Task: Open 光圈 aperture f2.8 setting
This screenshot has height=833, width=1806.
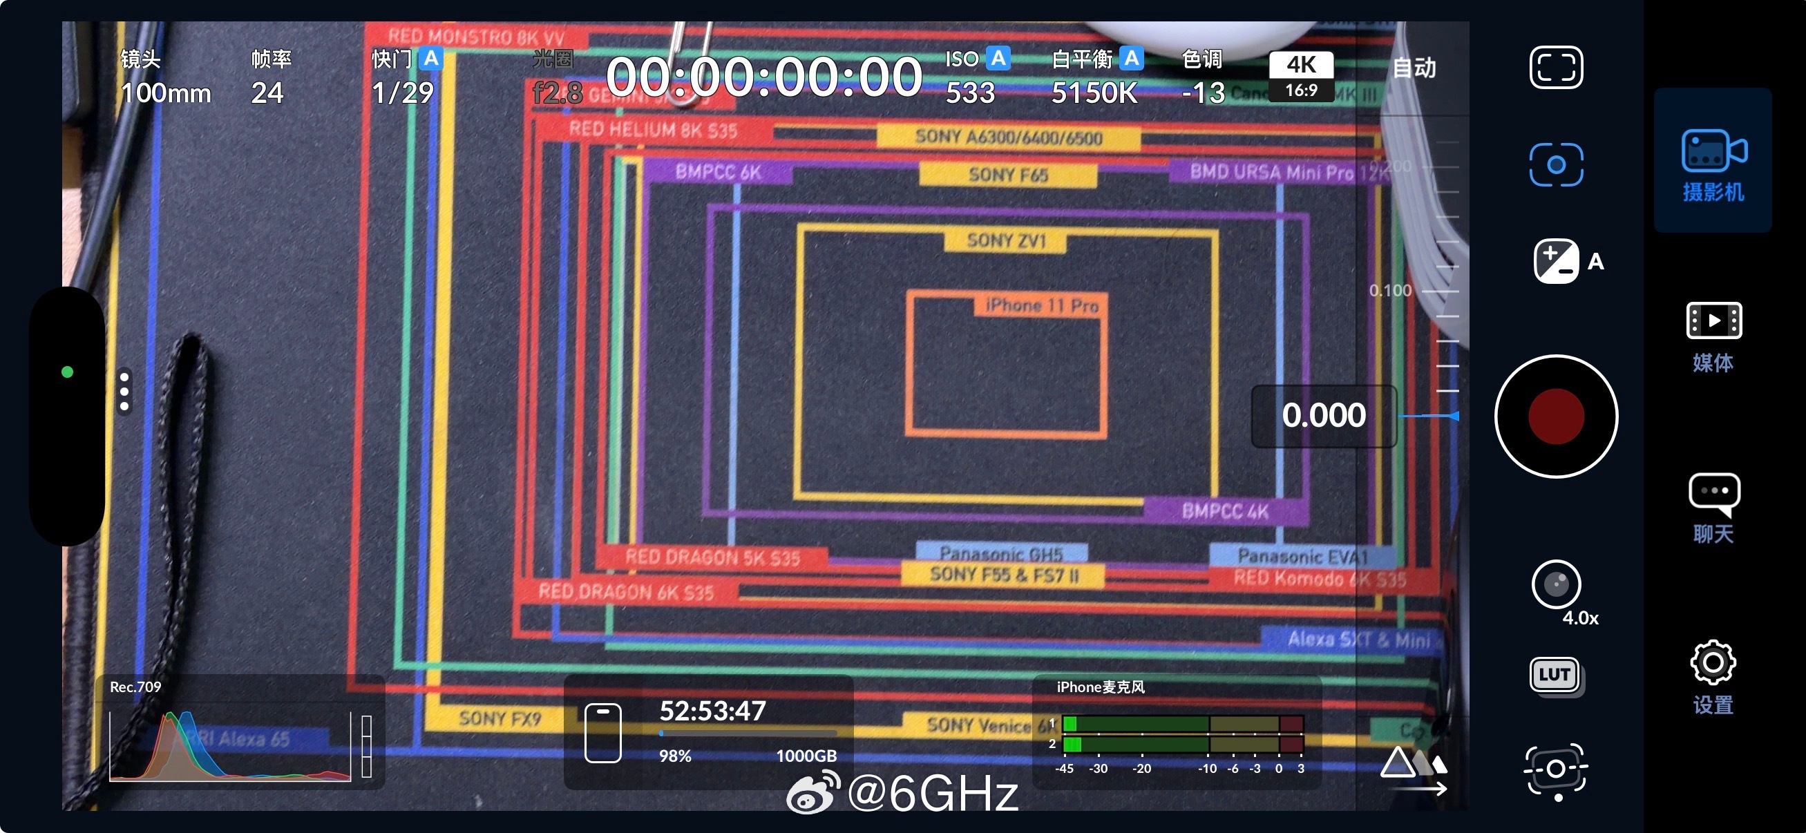Action: tap(557, 77)
